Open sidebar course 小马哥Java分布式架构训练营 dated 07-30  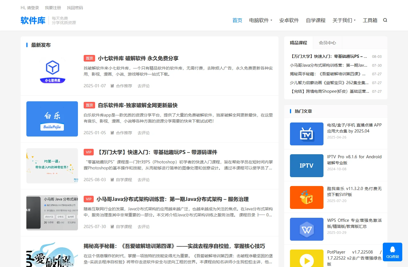329,65
